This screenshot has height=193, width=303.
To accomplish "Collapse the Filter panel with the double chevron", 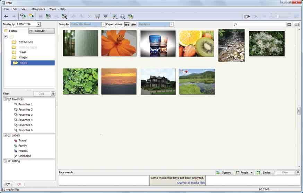I will pos(53,94).
